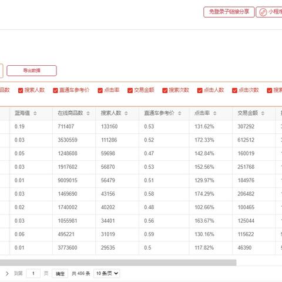Image resolution: width=282 pixels, height=282 pixels.
Task: Select cell value 1248608
Action: [68, 153]
